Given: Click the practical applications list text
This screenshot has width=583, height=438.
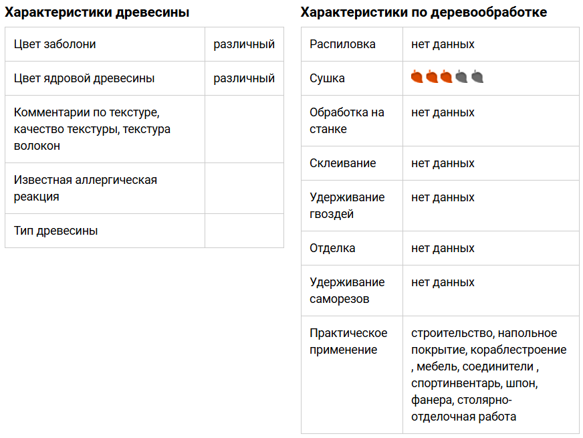Looking at the screenshot, I should click(488, 374).
